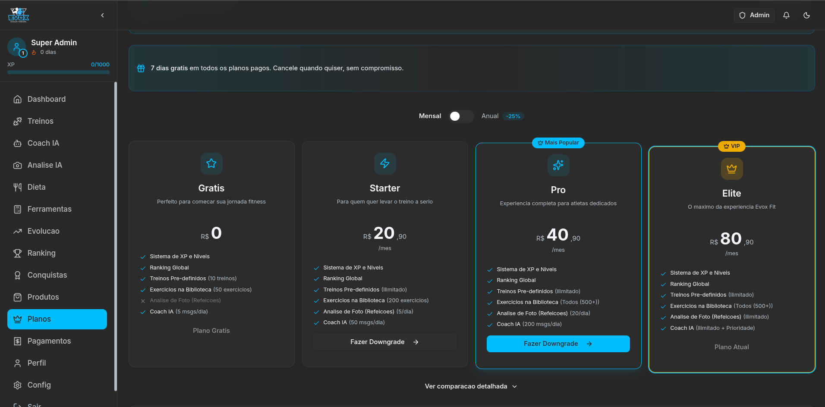Toggle dark mode moon icon
Viewport: 825px width, 407px height.
point(806,15)
